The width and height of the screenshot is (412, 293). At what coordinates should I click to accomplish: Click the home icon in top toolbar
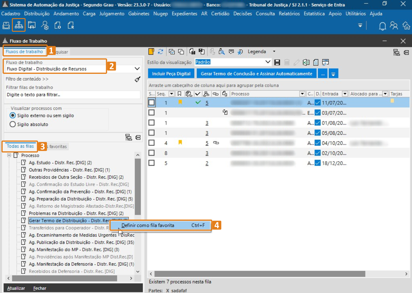406,26
